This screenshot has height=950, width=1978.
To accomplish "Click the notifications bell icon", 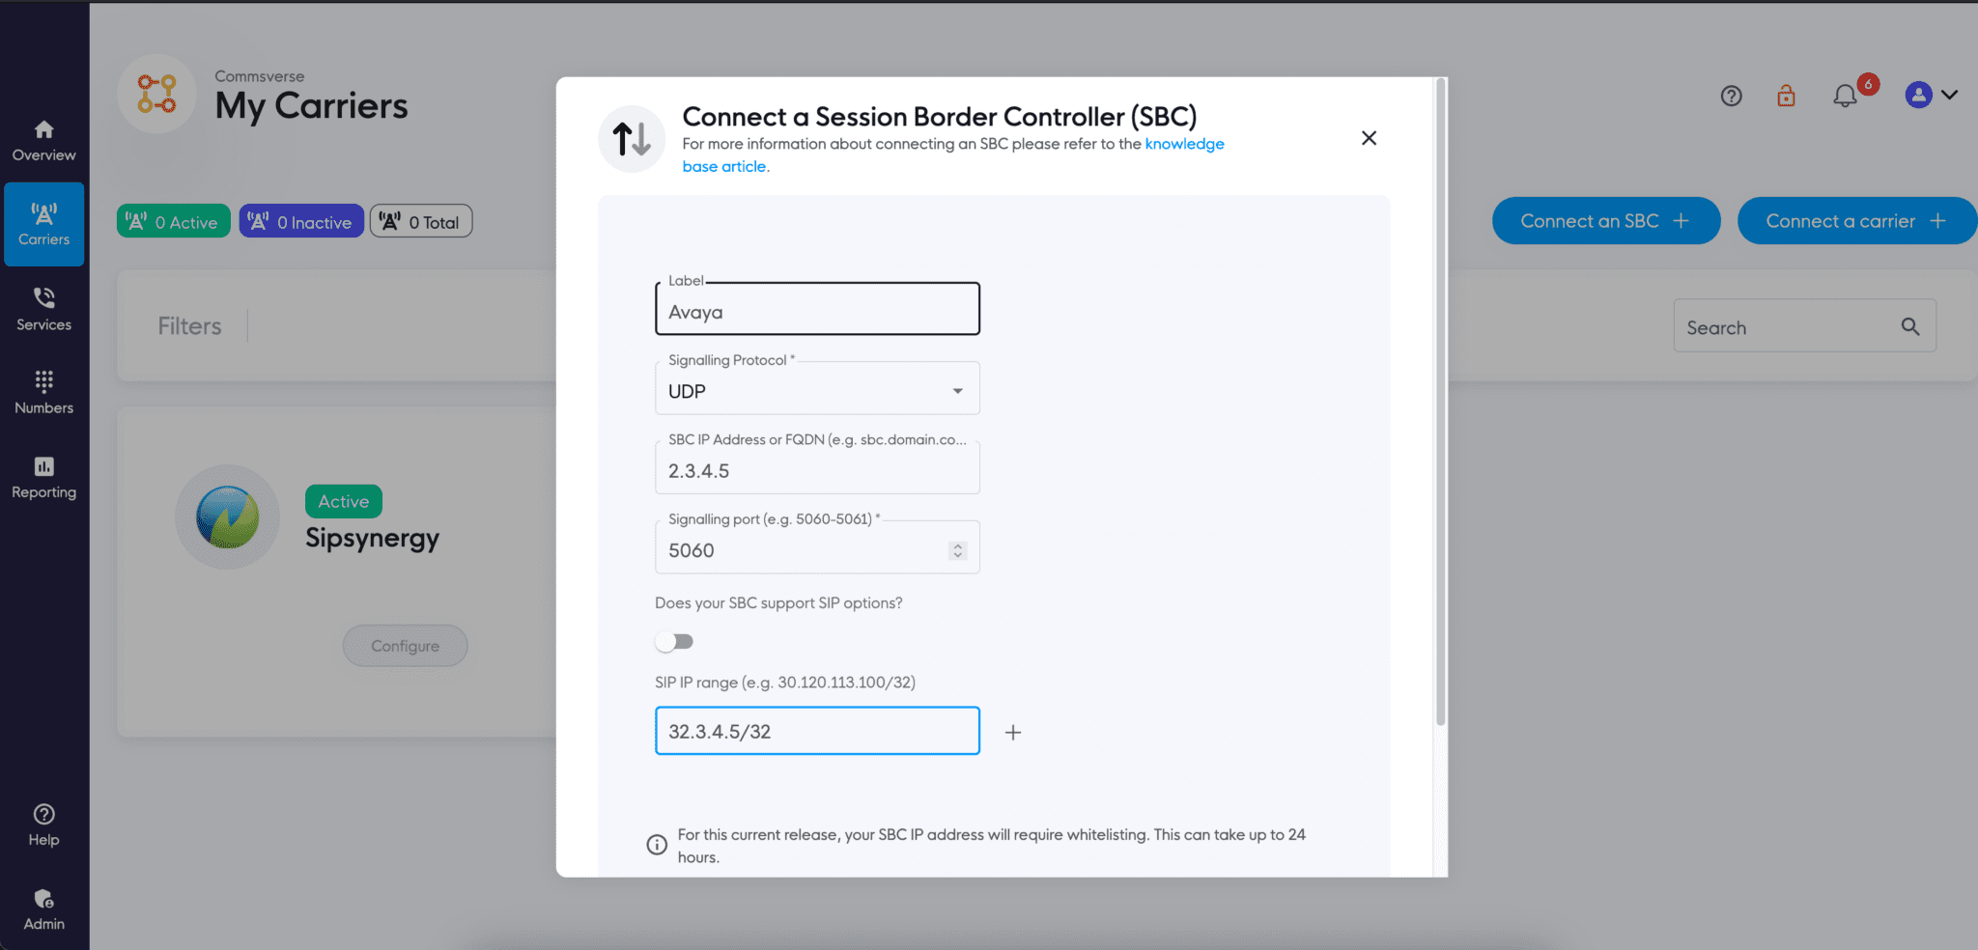I will [1845, 96].
